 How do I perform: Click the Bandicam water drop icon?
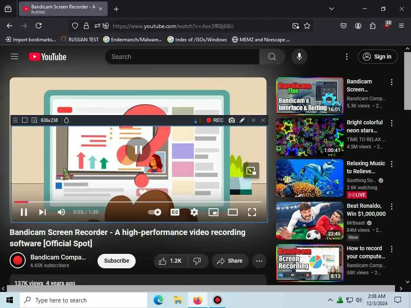pyautogui.click(x=66, y=120)
